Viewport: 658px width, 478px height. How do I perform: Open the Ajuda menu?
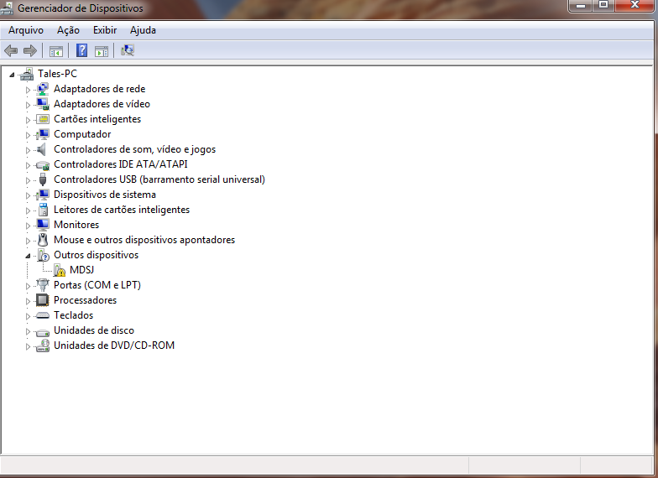(143, 30)
